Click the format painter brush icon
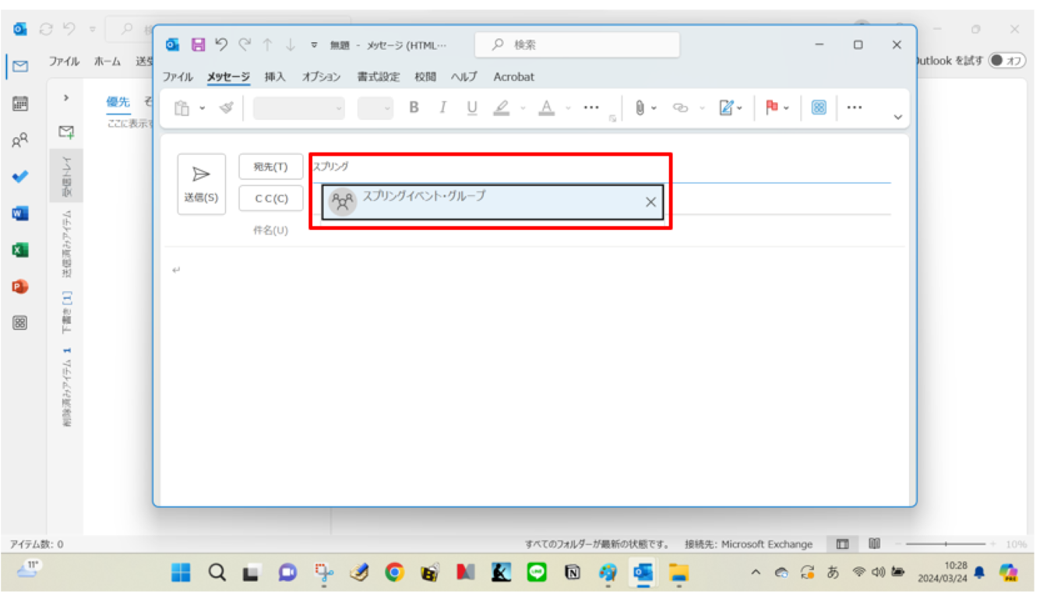 (226, 108)
